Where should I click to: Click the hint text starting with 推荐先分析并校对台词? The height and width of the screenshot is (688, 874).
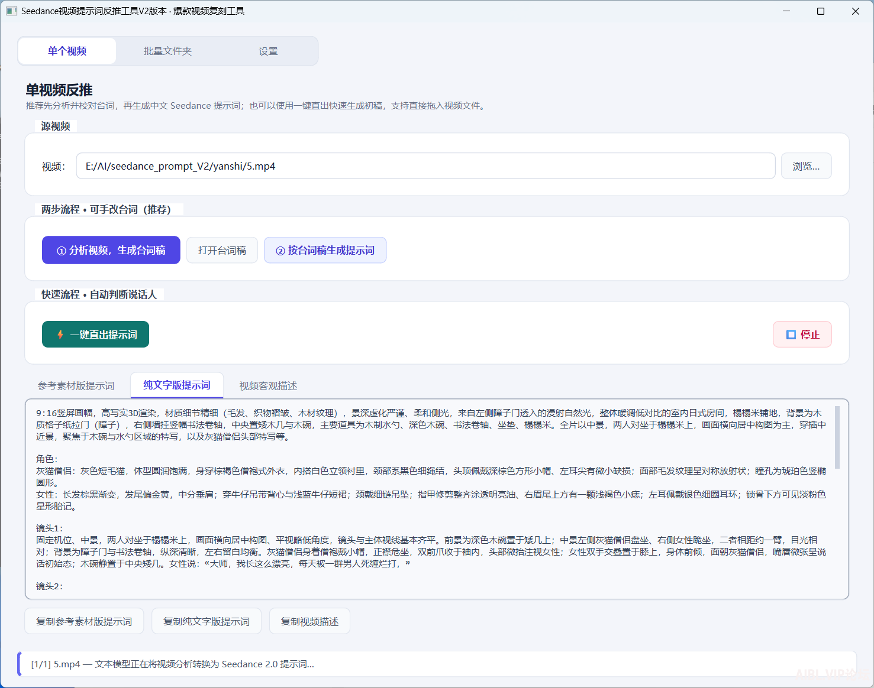(256, 106)
